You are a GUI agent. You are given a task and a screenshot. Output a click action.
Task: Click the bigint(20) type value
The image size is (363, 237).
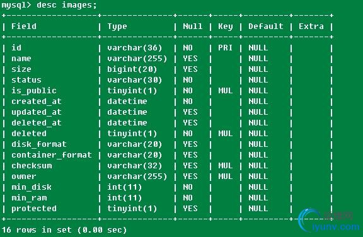[x=132, y=69]
